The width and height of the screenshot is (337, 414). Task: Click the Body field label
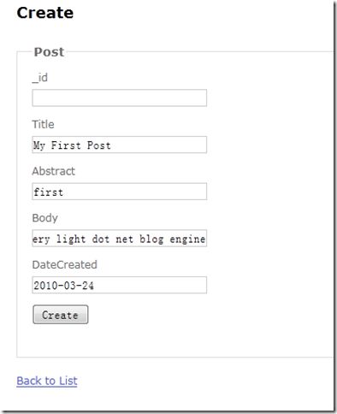pyautogui.click(x=45, y=218)
